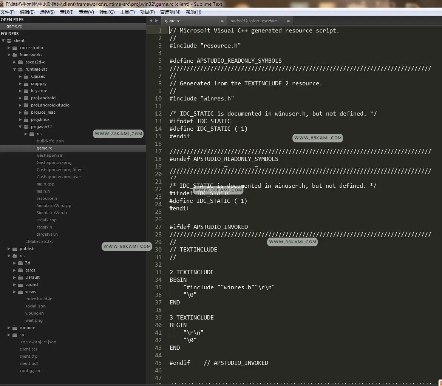Screen dimensions: 442x386
Task: Click the keystore folder icon
Action: click(x=26, y=91)
